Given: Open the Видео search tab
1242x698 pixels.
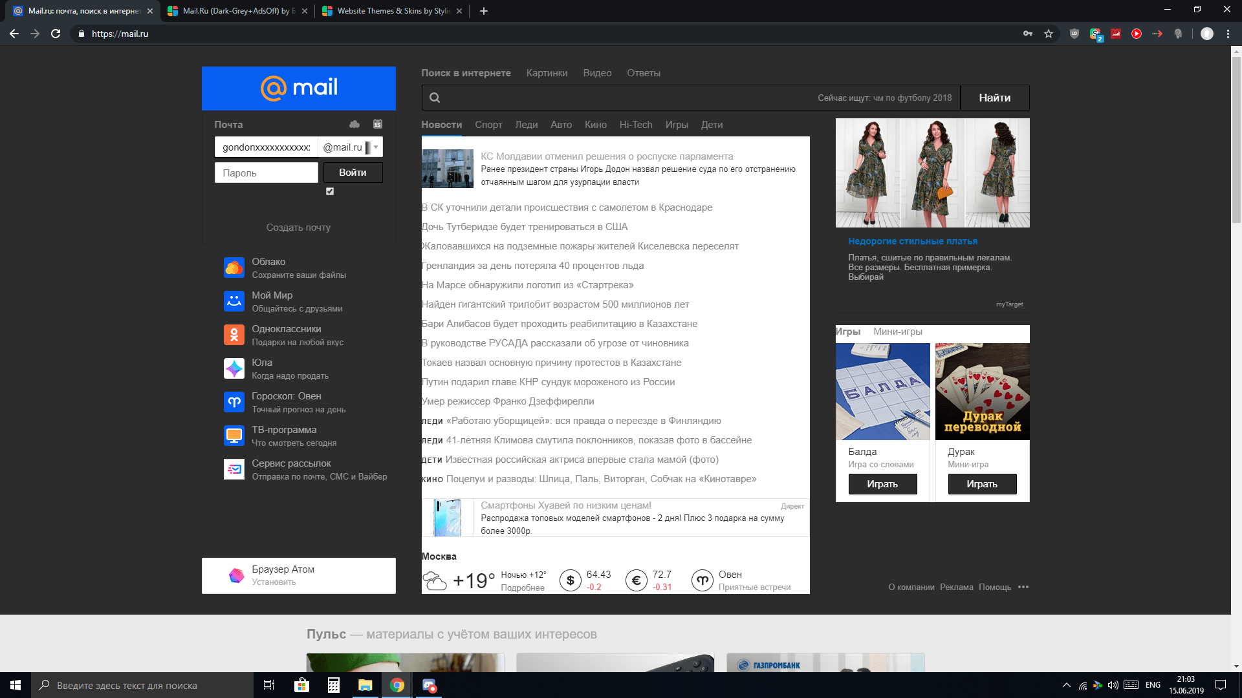Looking at the screenshot, I should click(x=597, y=73).
